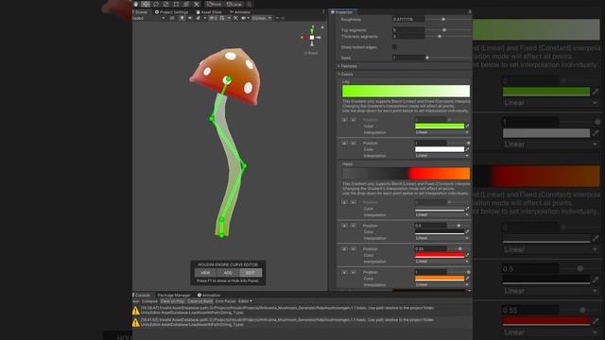Select the Hand view tool

point(136,4)
